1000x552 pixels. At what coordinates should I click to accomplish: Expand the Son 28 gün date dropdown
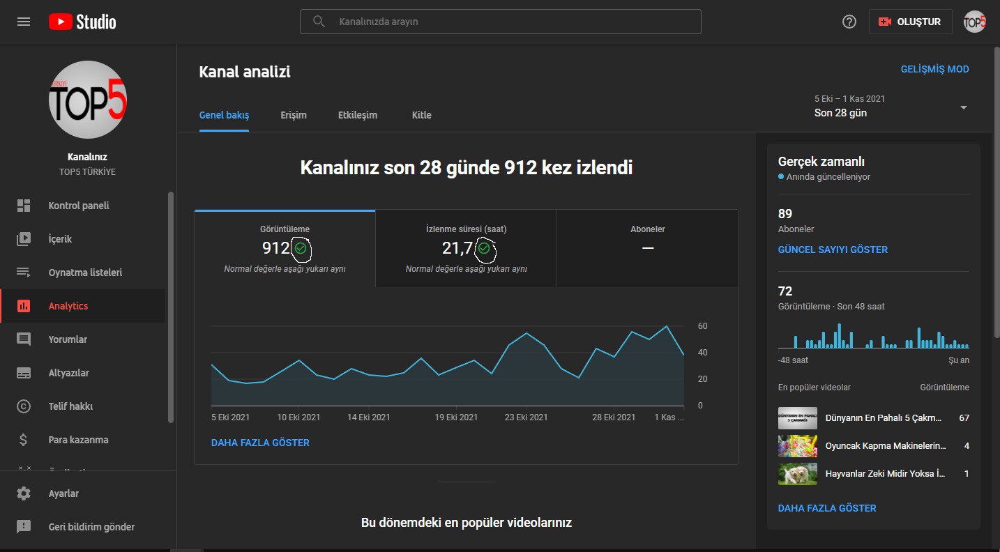pyautogui.click(x=963, y=107)
